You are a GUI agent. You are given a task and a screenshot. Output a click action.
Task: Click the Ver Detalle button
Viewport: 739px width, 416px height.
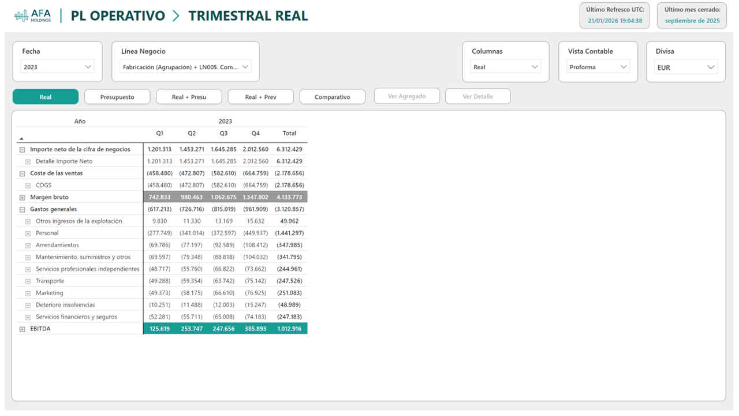pos(478,96)
